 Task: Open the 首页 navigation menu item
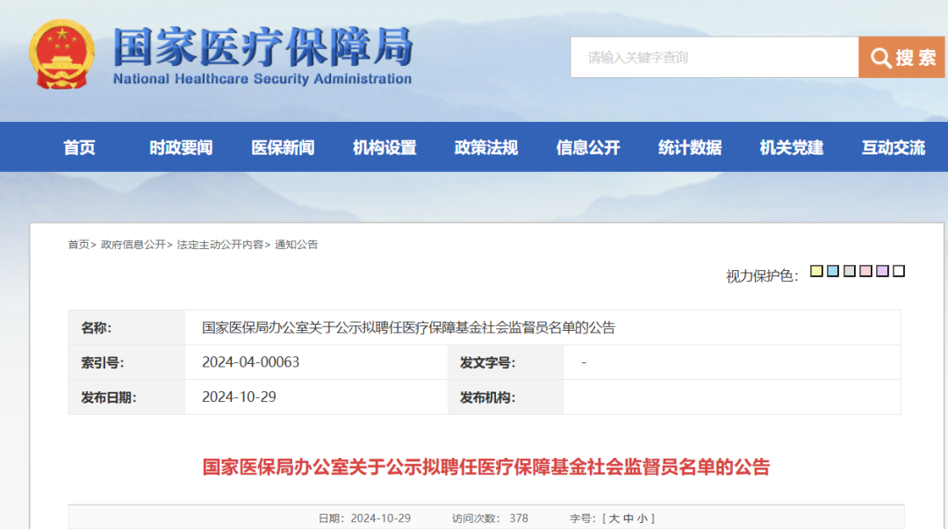point(79,147)
